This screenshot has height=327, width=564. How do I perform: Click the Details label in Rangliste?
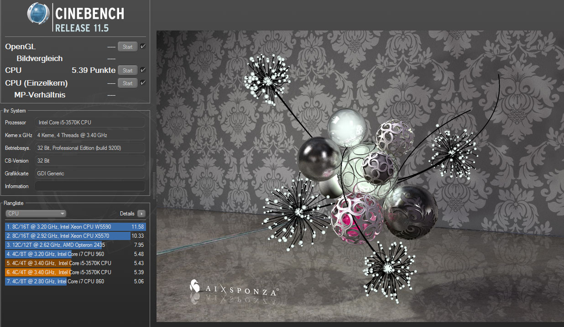pyautogui.click(x=127, y=214)
